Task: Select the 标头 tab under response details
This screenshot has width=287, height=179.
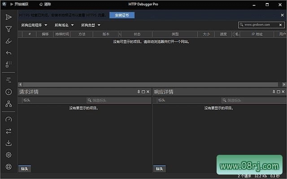Action: [x=160, y=169]
